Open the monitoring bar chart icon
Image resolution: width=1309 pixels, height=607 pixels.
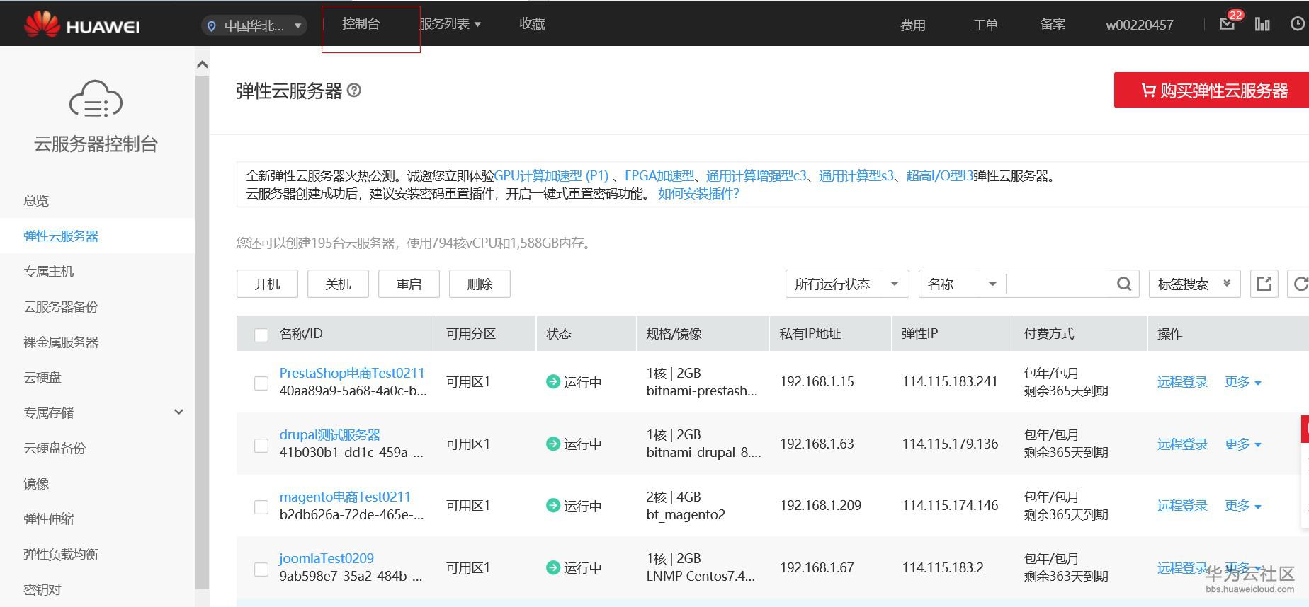click(1262, 24)
